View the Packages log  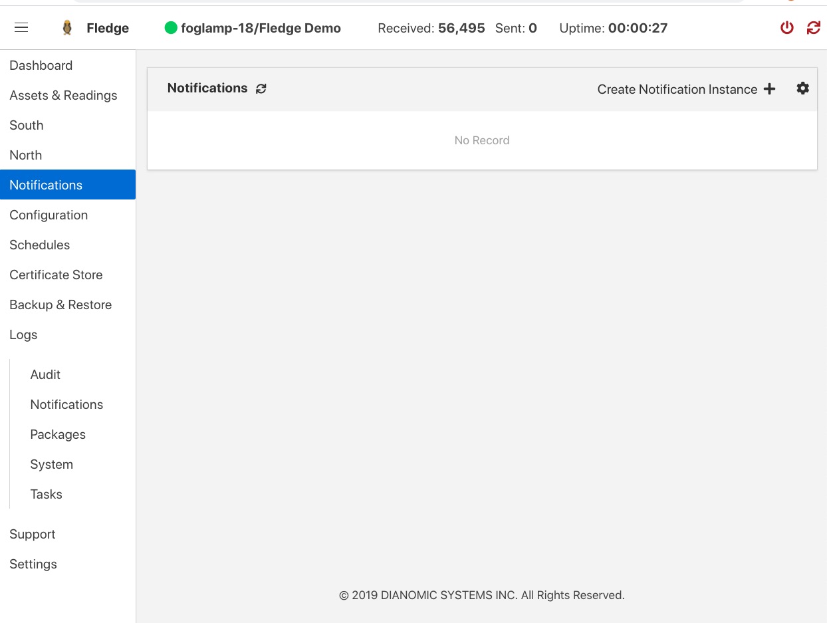(58, 434)
